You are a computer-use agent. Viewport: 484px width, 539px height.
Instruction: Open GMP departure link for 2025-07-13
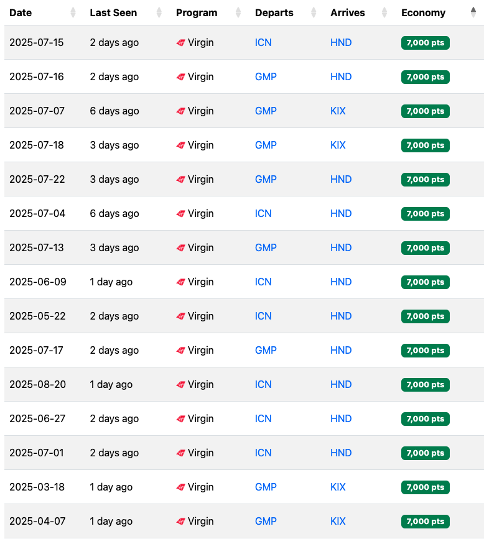(x=266, y=248)
